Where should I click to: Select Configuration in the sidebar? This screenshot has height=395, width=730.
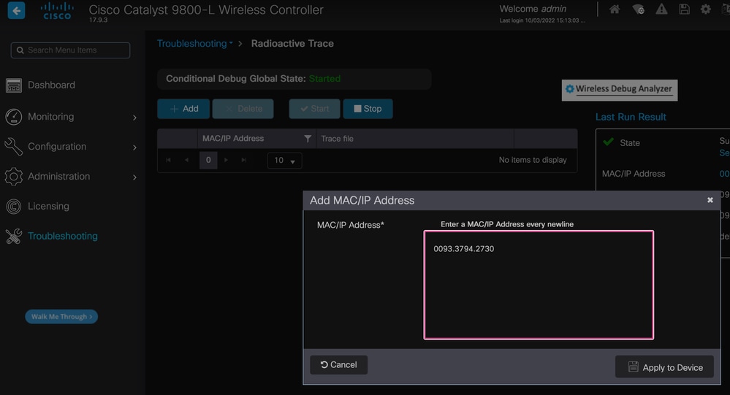[57, 147]
